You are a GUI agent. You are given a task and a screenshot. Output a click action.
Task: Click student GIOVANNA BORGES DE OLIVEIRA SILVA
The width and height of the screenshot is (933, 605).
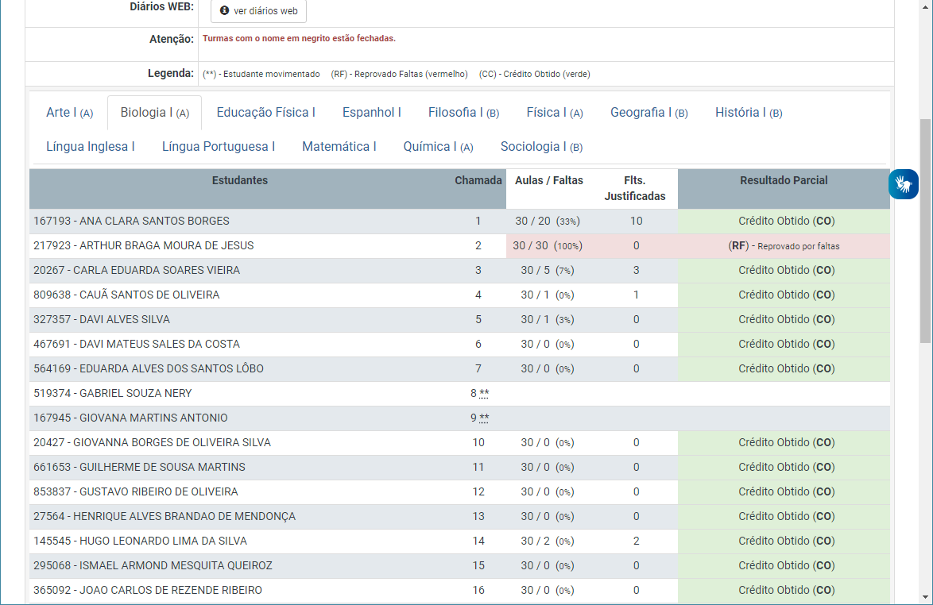tap(153, 443)
